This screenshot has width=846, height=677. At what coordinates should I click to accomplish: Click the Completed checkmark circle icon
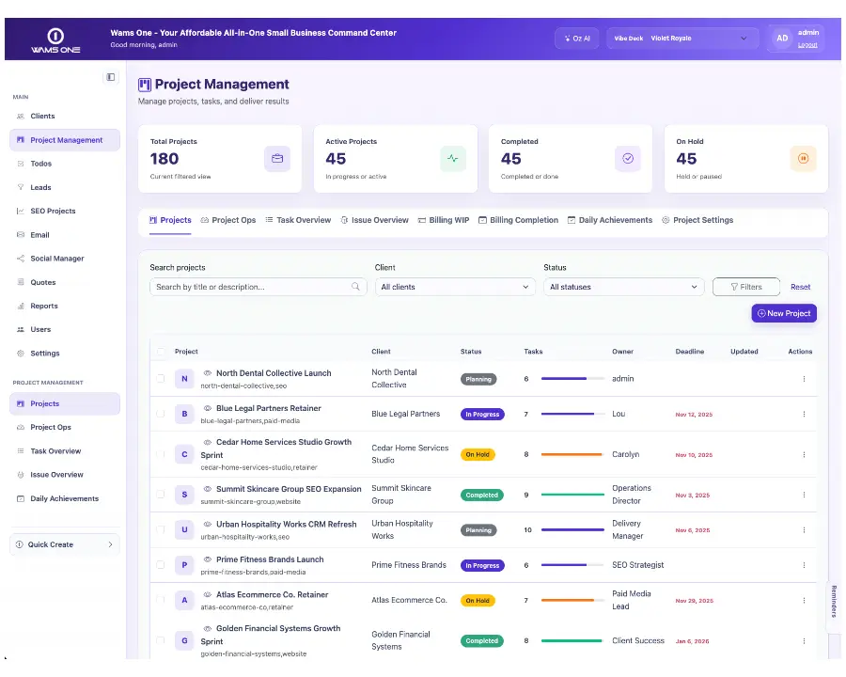pyautogui.click(x=628, y=159)
